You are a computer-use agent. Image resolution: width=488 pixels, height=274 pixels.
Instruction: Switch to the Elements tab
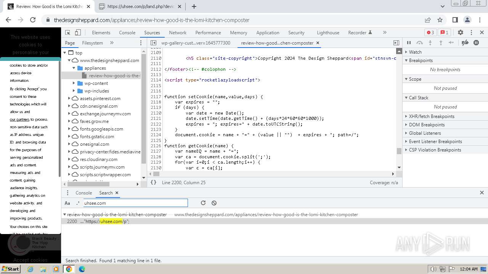pos(101,33)
